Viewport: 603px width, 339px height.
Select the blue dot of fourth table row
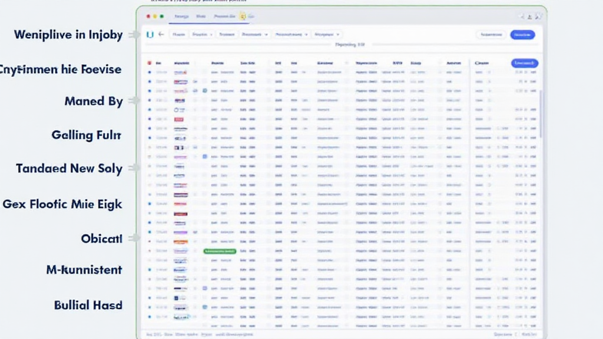click(x=150, y=101)
